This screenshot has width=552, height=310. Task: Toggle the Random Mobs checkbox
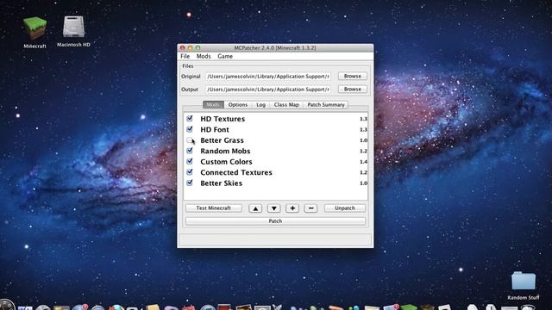pyautogui.click(x=190, y=151)
